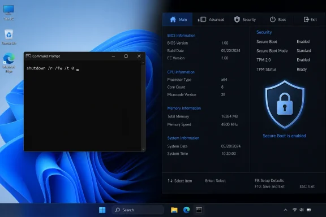
Task: Click the TPM Status Ready value
Action: 302,70
